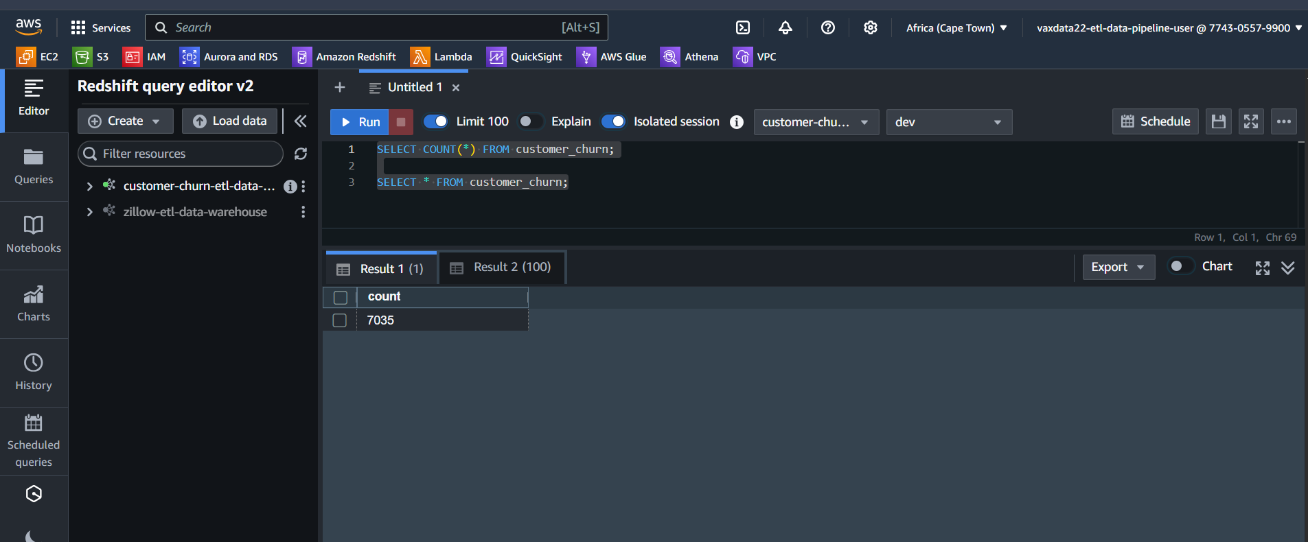The width and height of the screenshot is (1308, 542).
Task: Show info for customer-churn cluster
Action: pyautogui.click(x=290, y=187)
